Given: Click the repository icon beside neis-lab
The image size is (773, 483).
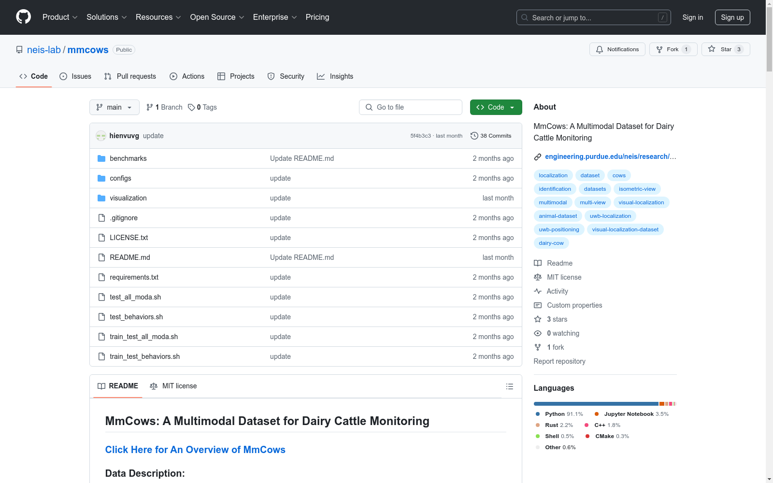Looking at the screenshot, I should [19, 50].
